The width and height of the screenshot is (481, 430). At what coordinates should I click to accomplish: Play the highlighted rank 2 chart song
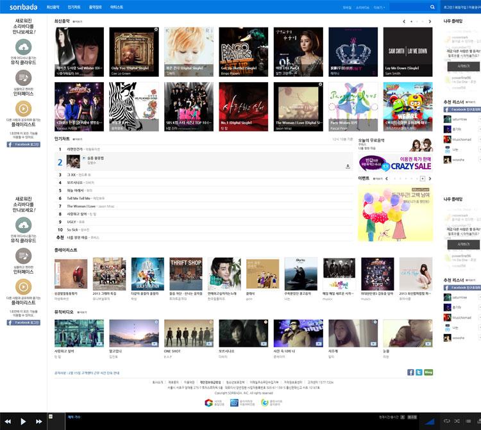pos(84,158)
